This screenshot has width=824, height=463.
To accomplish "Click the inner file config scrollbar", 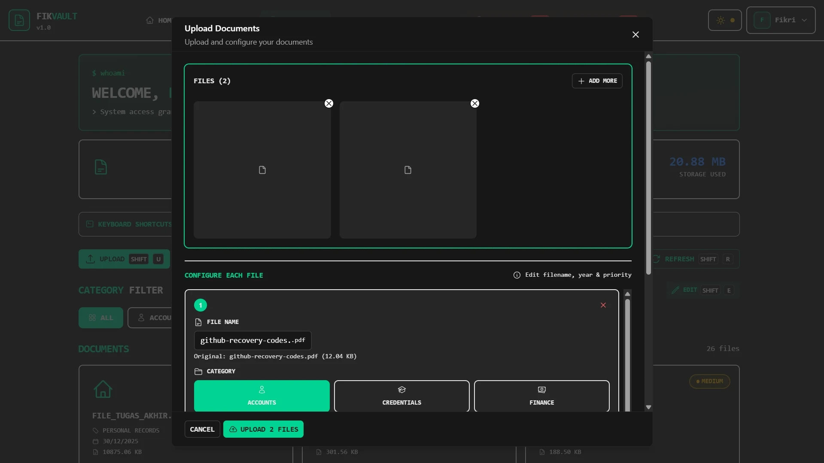I will tap(627, 356).
